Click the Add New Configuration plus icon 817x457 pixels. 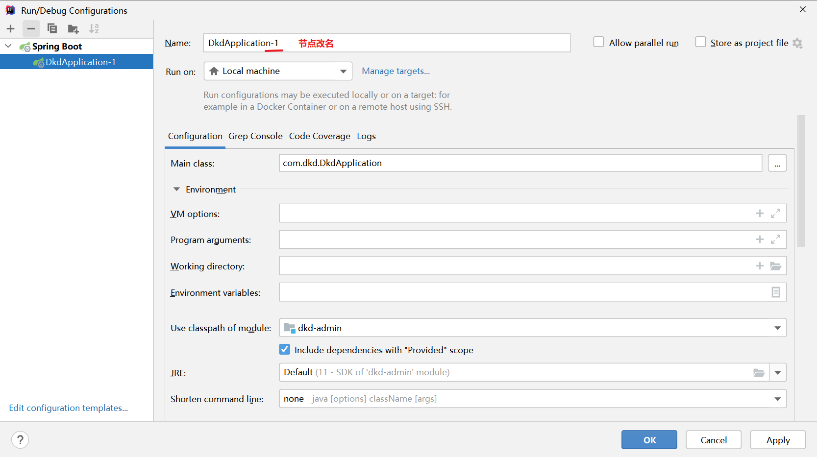(11, 29)
